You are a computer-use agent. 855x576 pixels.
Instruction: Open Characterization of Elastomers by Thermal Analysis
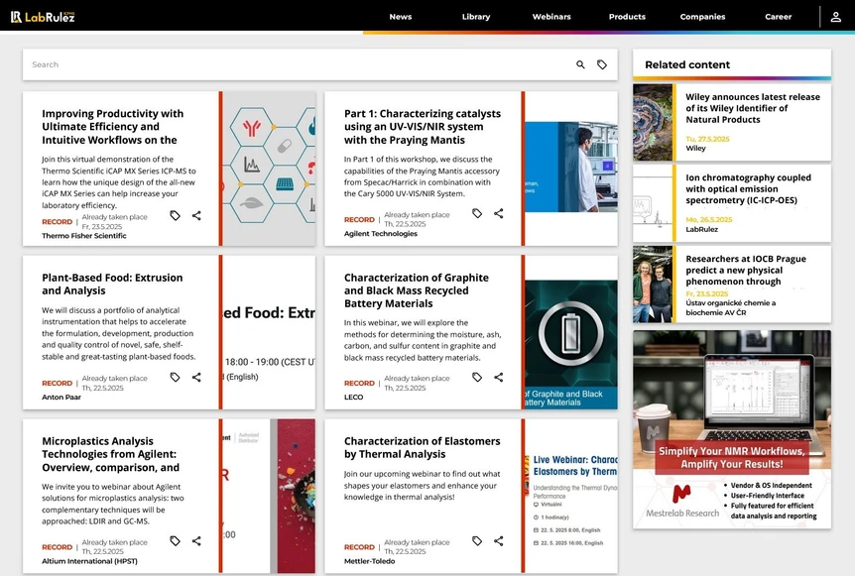coord(423,447)
